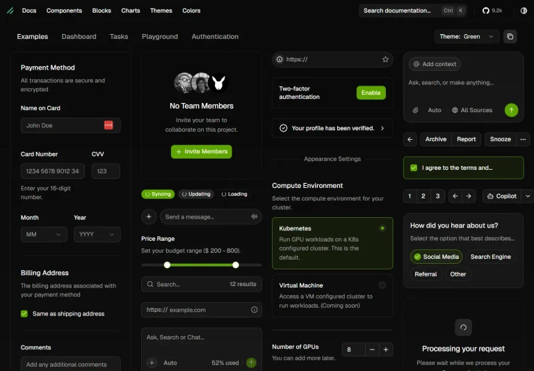Click the @ Add context button
The image size is (534, 371).
(435, 64)
